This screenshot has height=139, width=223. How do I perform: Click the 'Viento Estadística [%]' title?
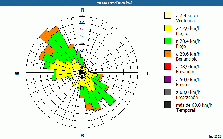tap(115, 3)
